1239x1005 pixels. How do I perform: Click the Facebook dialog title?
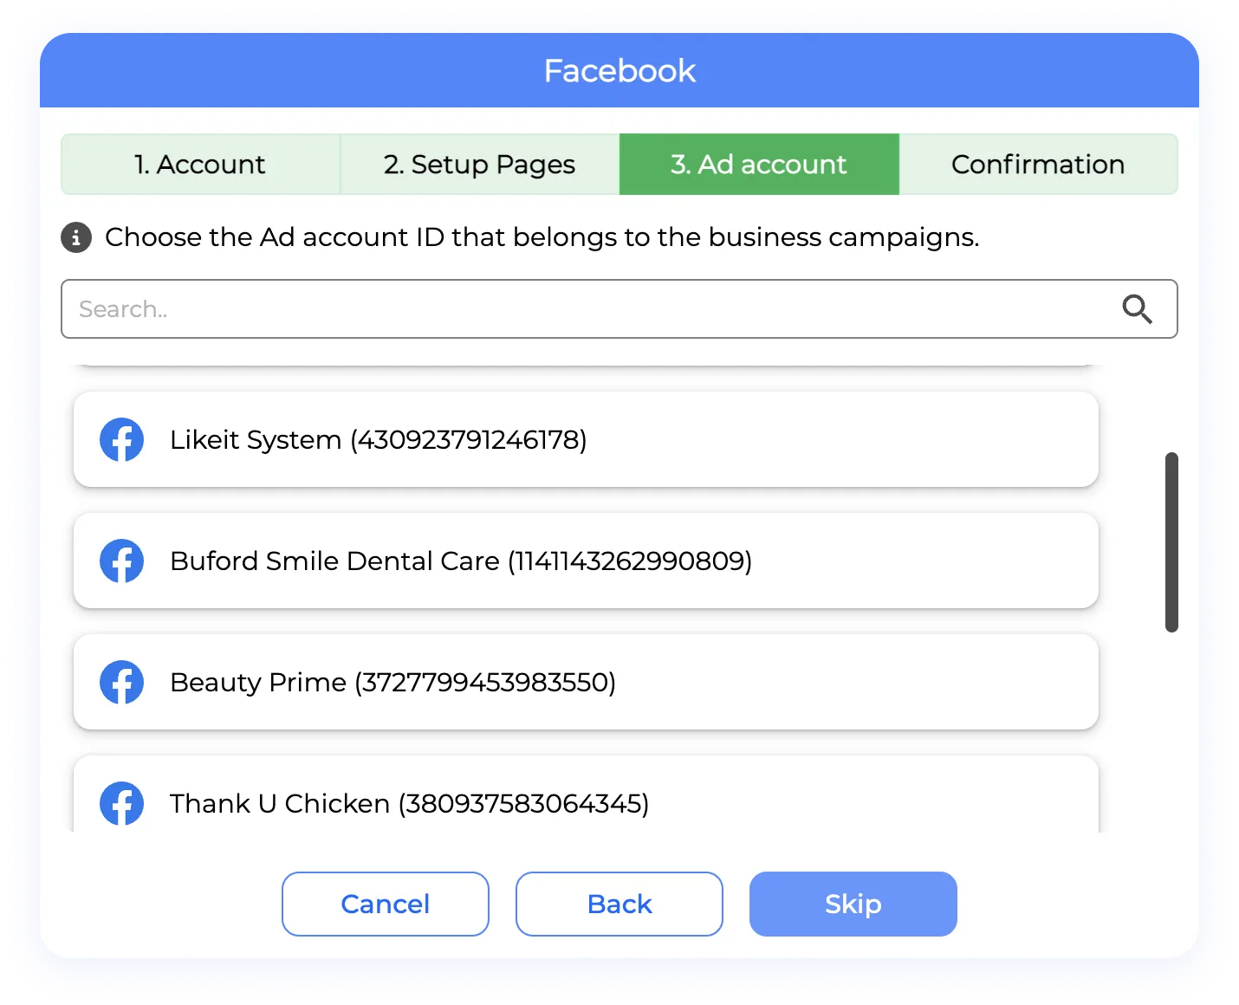pos(619,71)
